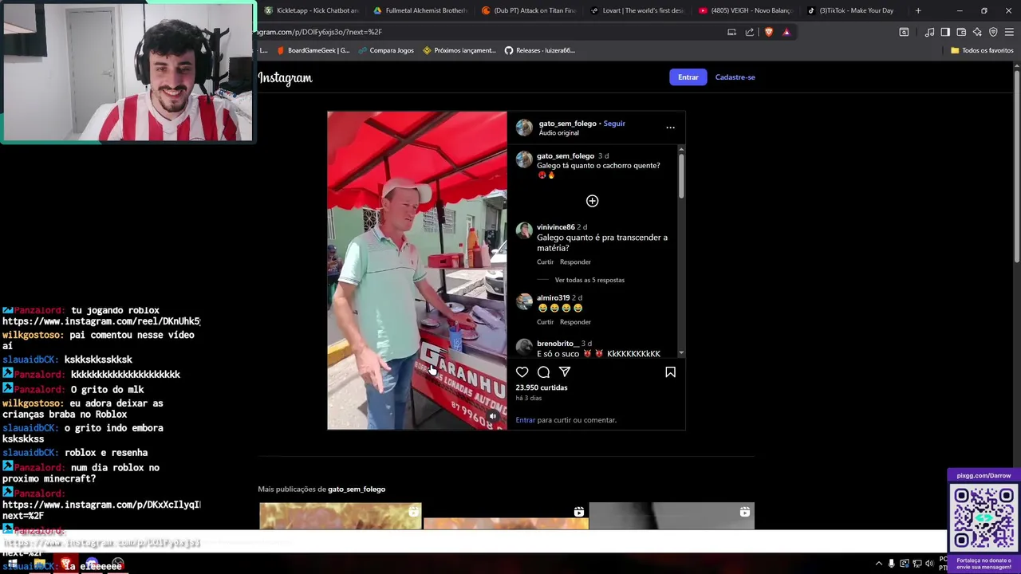Click Responder under vinivince86 comment
1021x574 pixels.
(x=575, y=261)
